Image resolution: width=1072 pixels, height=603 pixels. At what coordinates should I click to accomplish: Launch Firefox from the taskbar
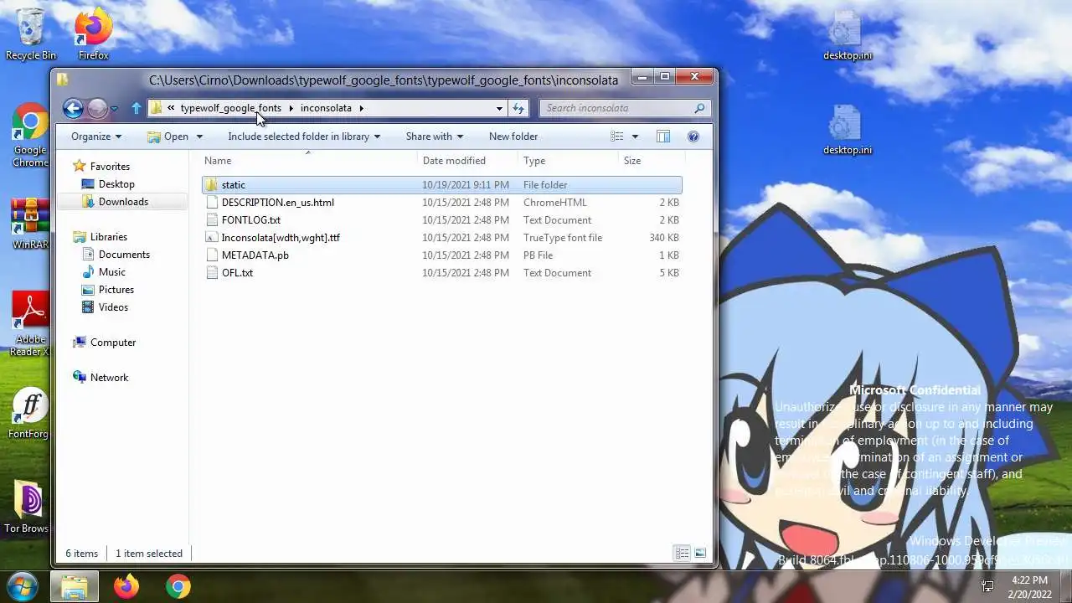(x=126, y=586)
